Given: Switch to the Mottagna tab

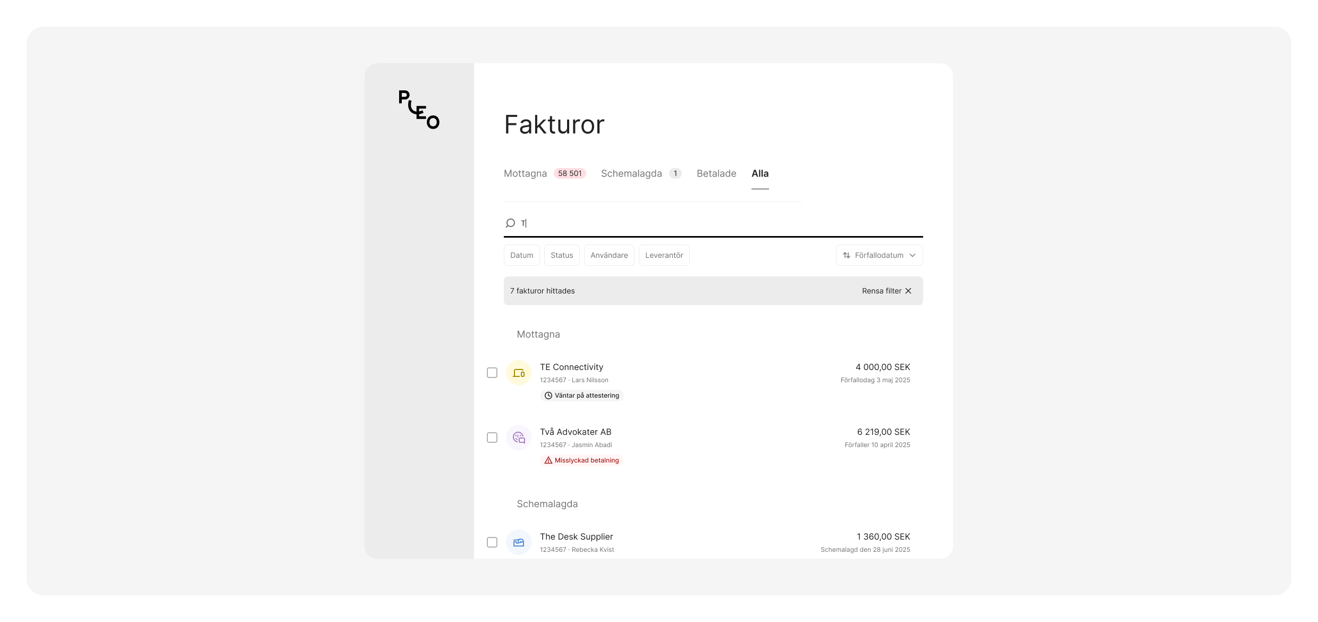Looking at the screenshot, I should tap(525, 173).
